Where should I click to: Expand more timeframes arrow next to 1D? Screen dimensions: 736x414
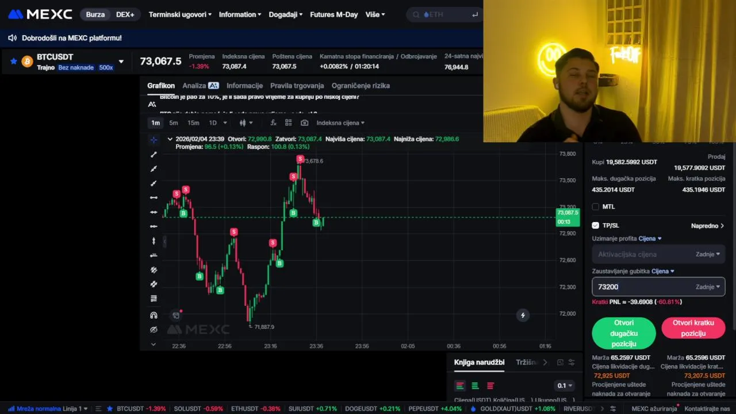click(225, 123)
